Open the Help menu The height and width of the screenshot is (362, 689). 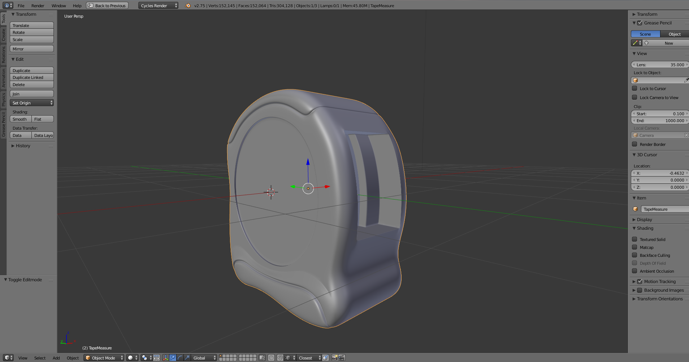tap(77, 5)
